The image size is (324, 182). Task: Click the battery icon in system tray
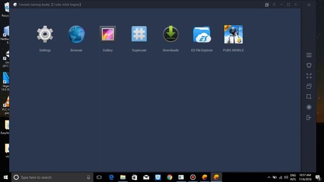click(274, 177)
